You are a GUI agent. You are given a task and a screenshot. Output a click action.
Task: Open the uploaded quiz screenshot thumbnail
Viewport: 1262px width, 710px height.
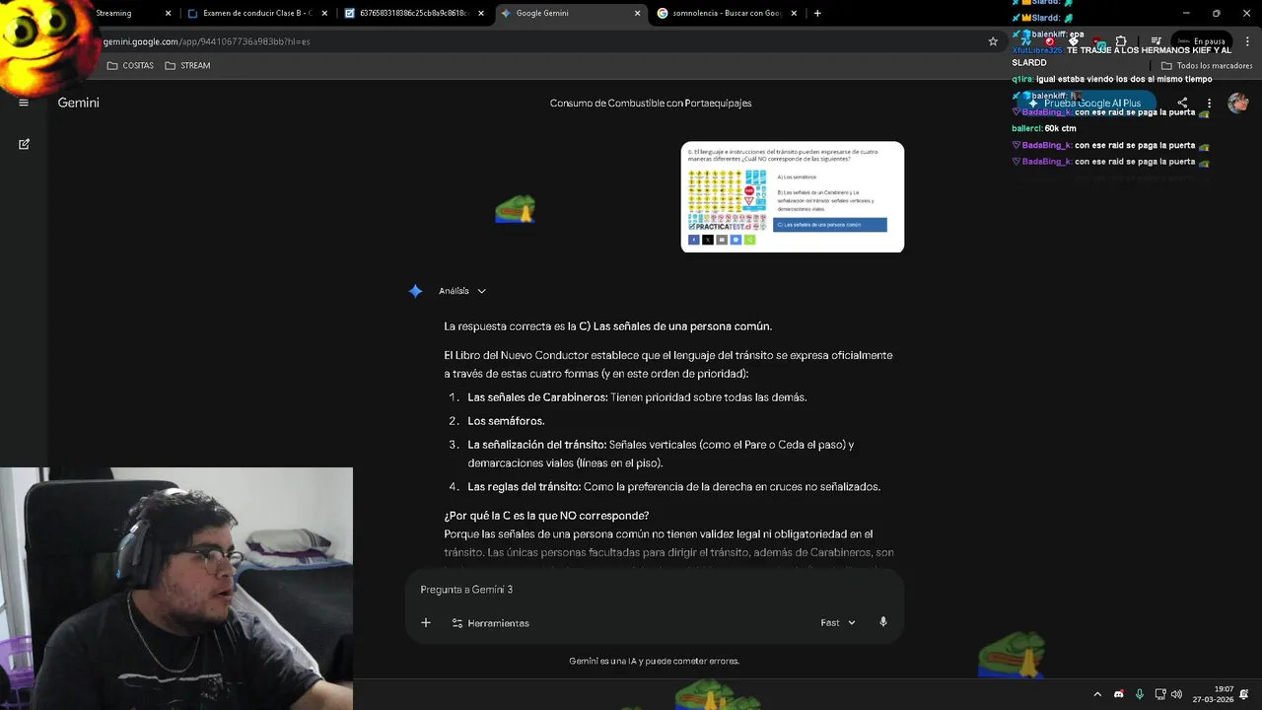point(793,197)
